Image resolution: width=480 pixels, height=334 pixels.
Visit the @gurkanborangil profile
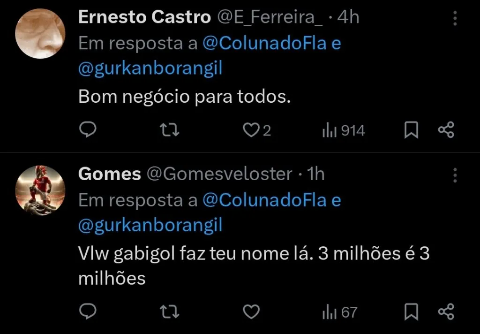click(150, 67)
